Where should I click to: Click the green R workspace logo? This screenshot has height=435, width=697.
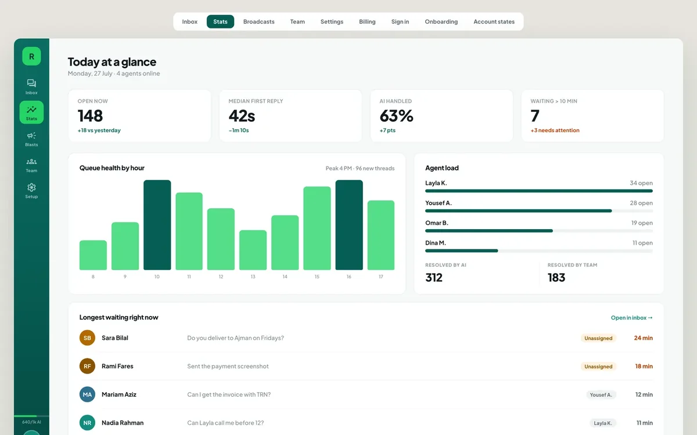(31, 56)
